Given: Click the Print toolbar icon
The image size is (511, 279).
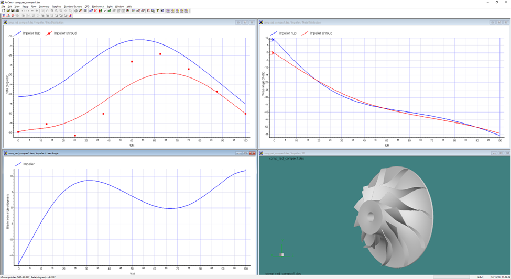Looking at the screenshot, I should coord(17,10).
